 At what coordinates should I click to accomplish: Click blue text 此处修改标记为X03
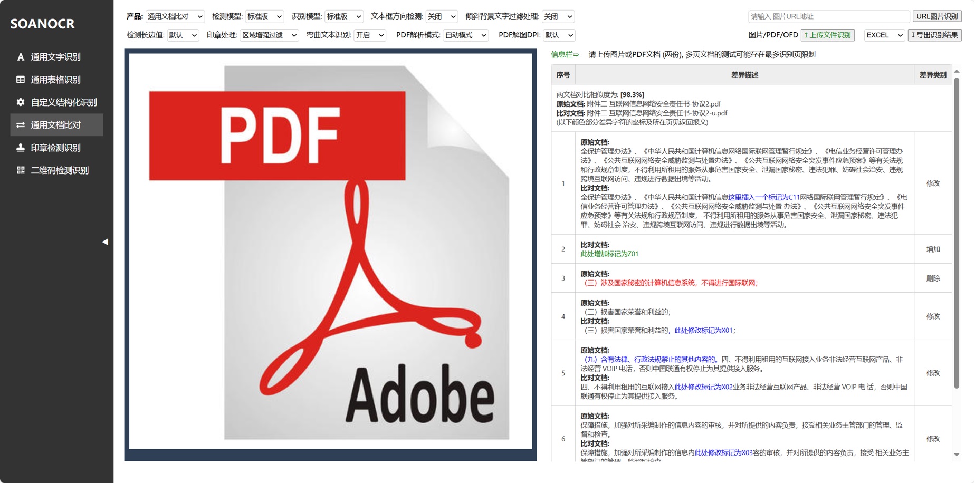coord(723,452)
